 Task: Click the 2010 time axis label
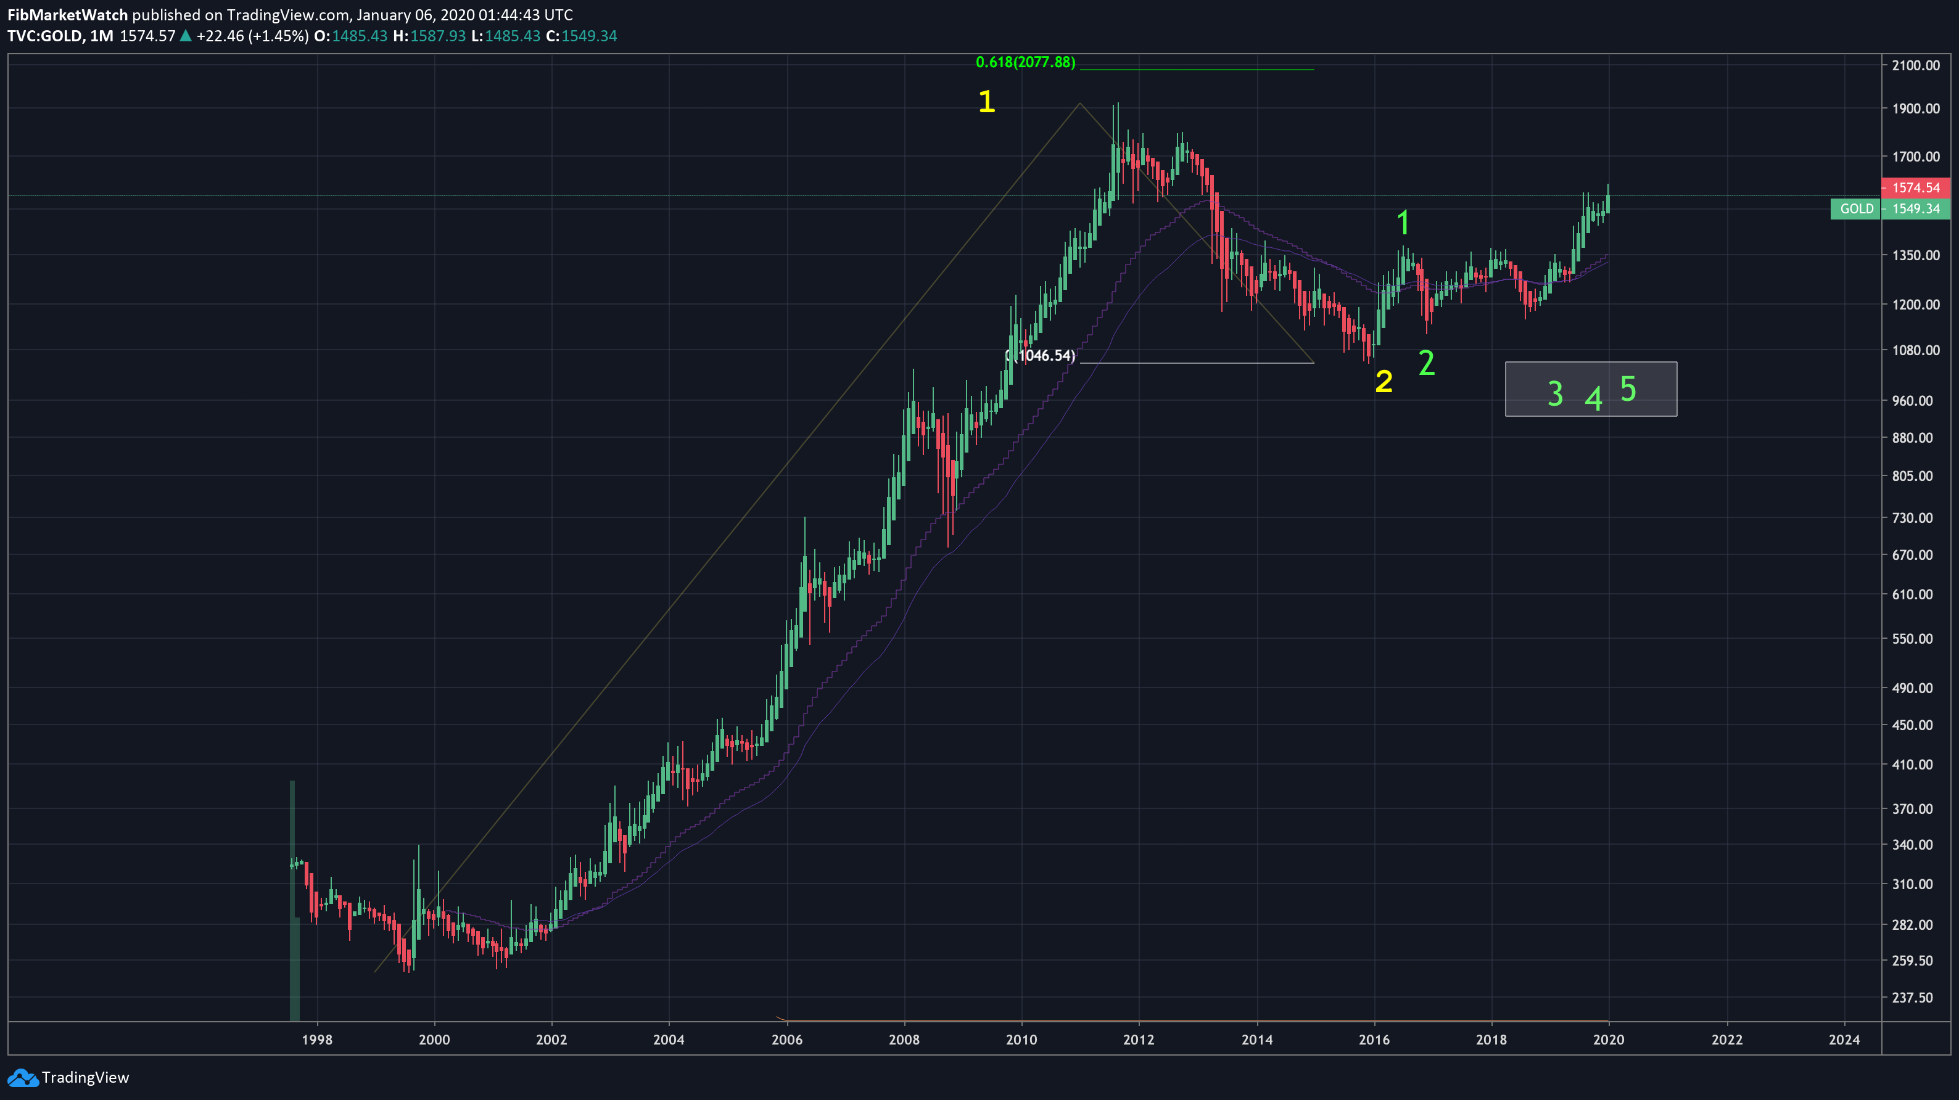[x=1021, y=1040]
